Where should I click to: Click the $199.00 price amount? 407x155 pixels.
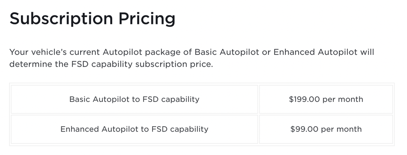click(x=304, y=99)
